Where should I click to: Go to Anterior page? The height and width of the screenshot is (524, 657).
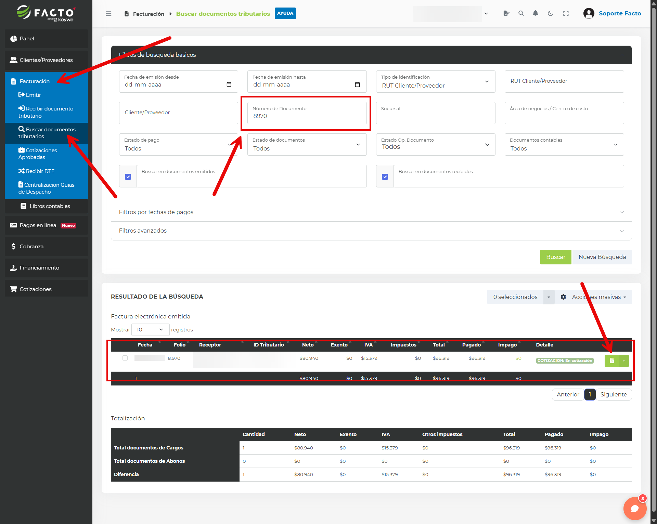pos(568,394)
